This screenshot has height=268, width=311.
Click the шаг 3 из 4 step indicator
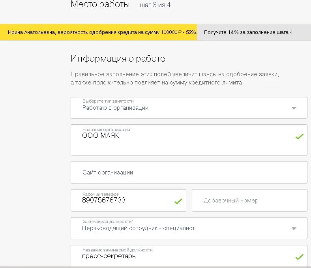[155, 5]
